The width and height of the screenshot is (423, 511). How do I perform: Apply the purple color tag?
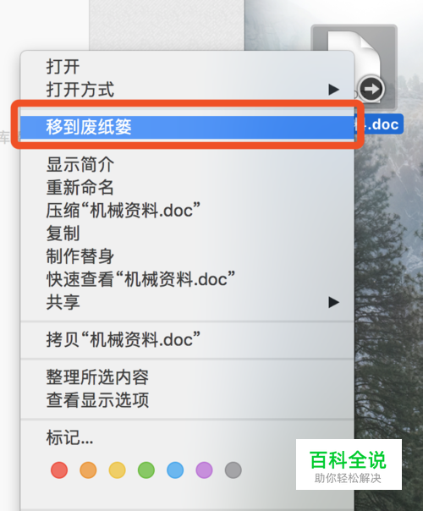pyautogui.click(x=205, y=470)
